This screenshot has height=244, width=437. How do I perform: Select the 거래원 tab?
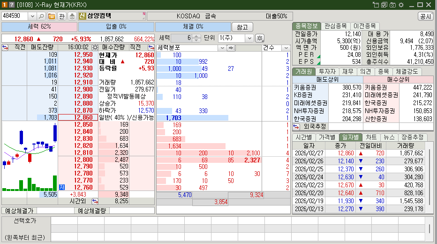[x=303, y=72]
